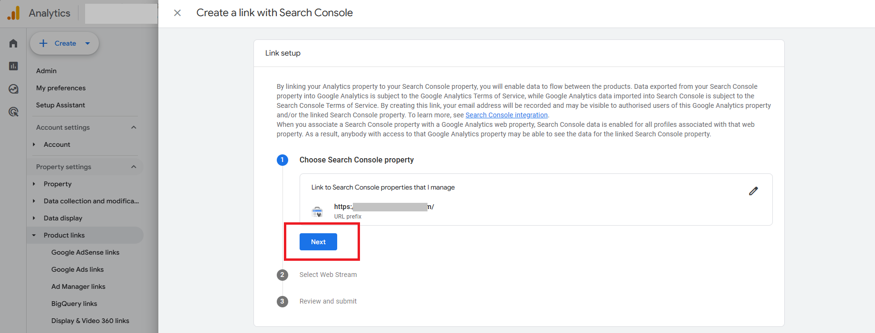Screen dimensions: 875x333
Task: Open the Create dropdown arrow
Action: coord(87,43)
